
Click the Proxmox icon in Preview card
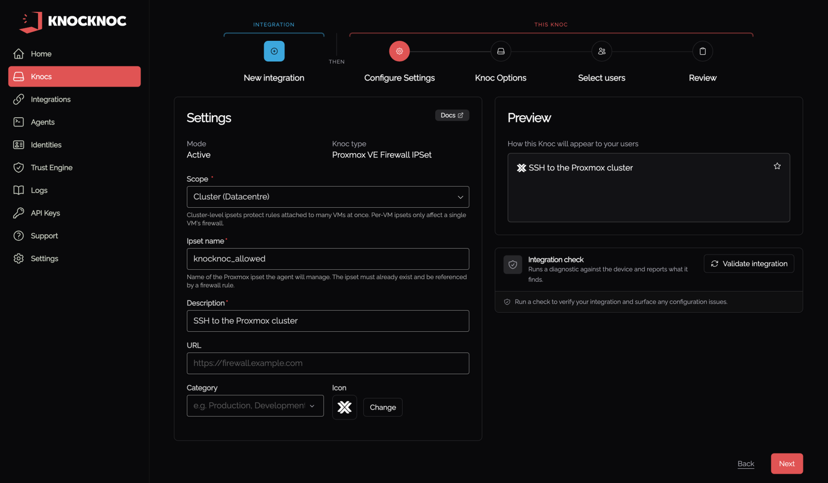[521, 168]
